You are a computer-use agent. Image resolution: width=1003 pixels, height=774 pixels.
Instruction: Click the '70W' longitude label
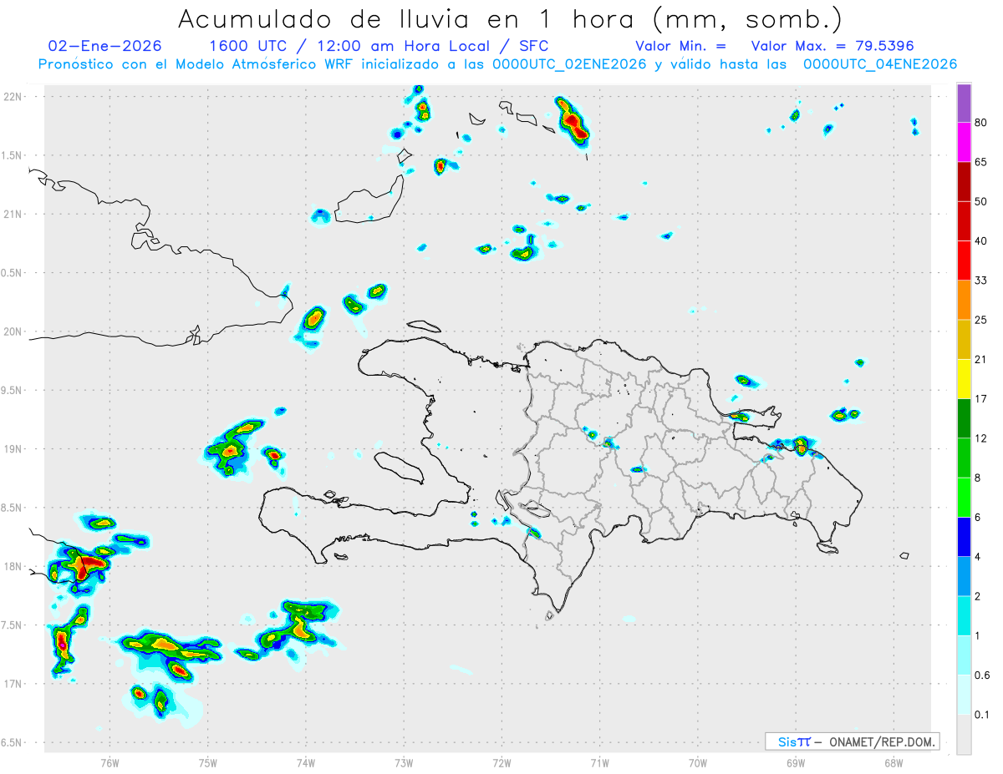[698, 762]
